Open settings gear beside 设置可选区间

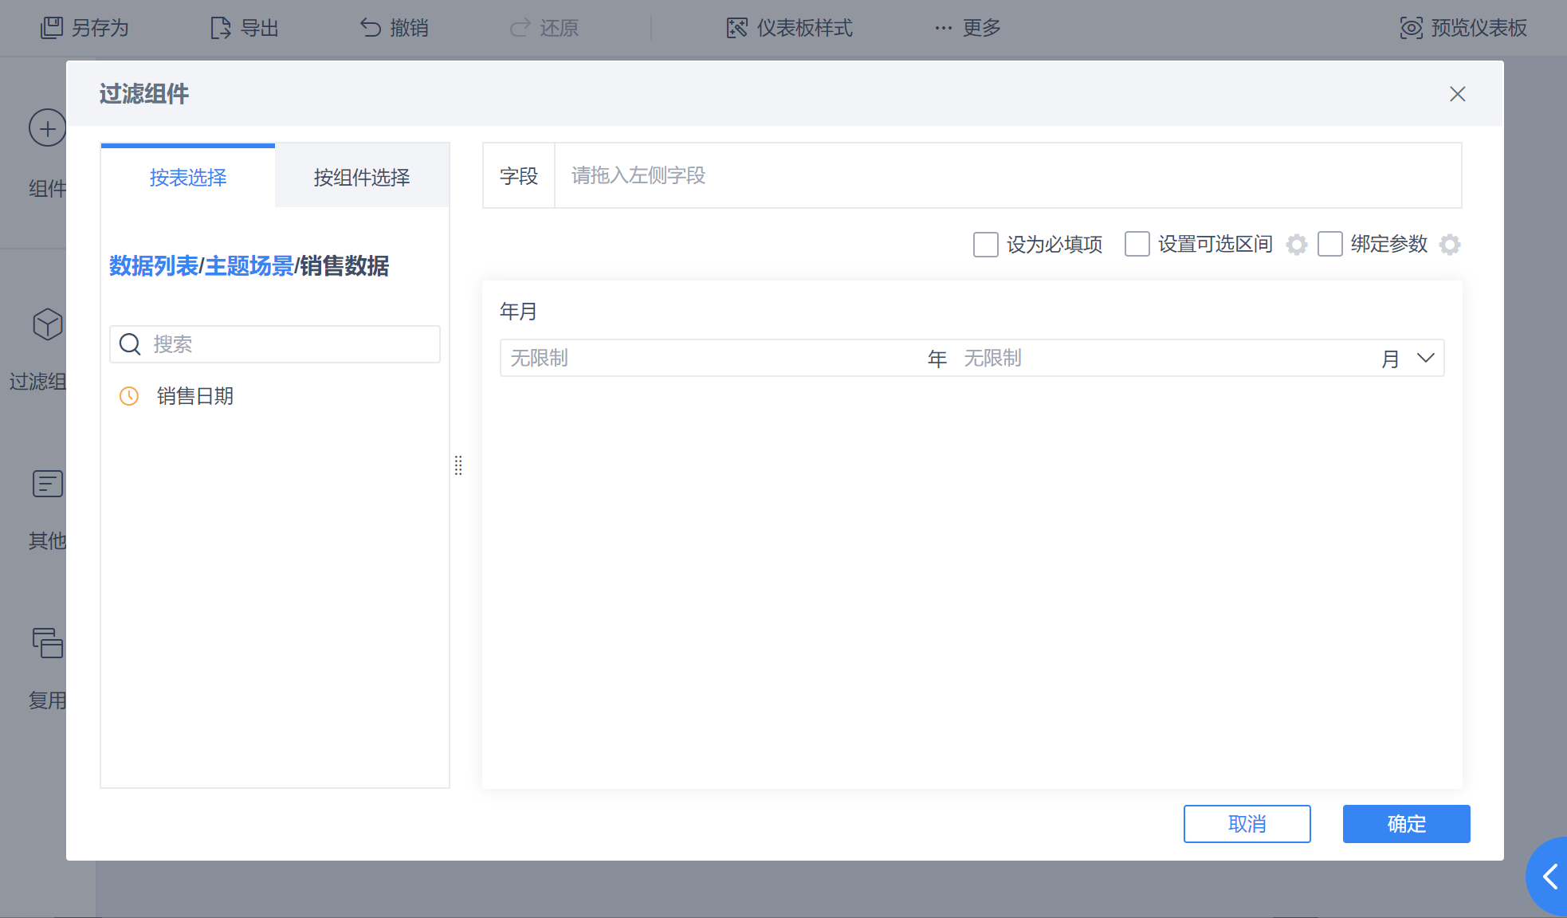click(1297, 245)
